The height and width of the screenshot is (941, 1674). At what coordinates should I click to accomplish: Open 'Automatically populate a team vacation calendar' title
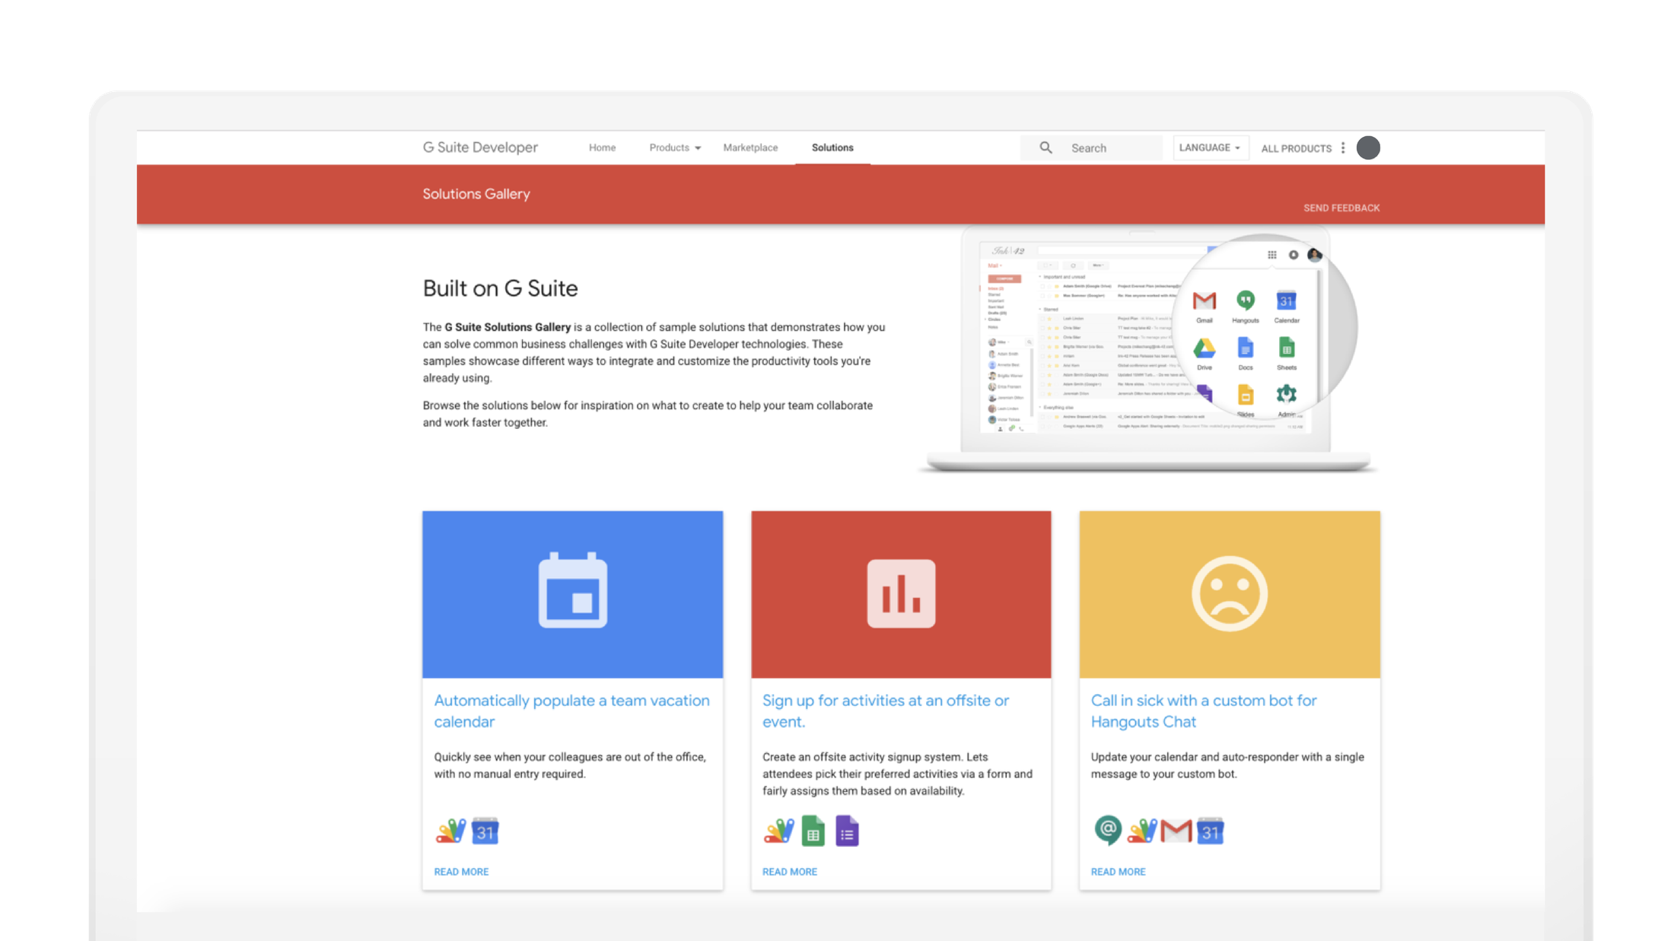point(571,711)
